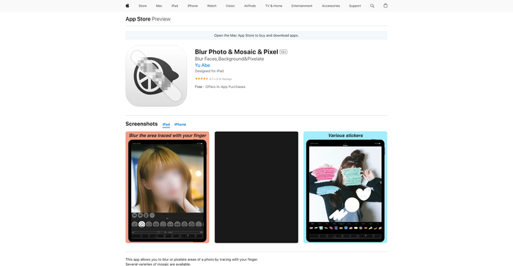Image resolution: width=513 pixels, height=266 pixels.
Task: Open the dark middle screenshot
Action: 256,187
